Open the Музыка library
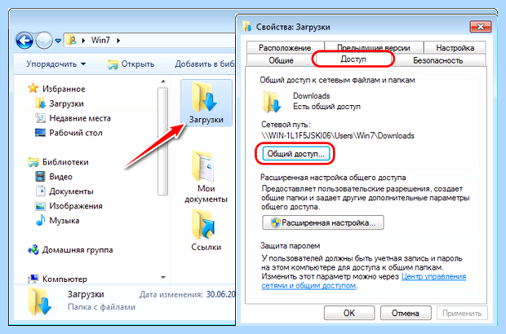The image size is (506, 334). 64,221
